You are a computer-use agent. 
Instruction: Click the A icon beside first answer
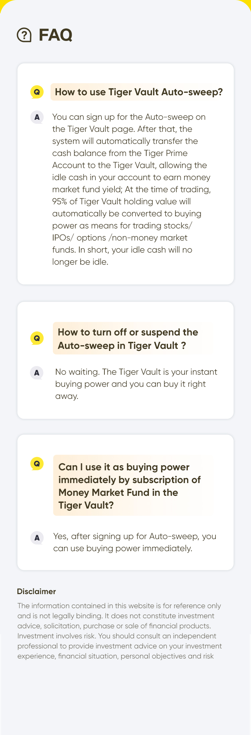click(x=37, y=117)
